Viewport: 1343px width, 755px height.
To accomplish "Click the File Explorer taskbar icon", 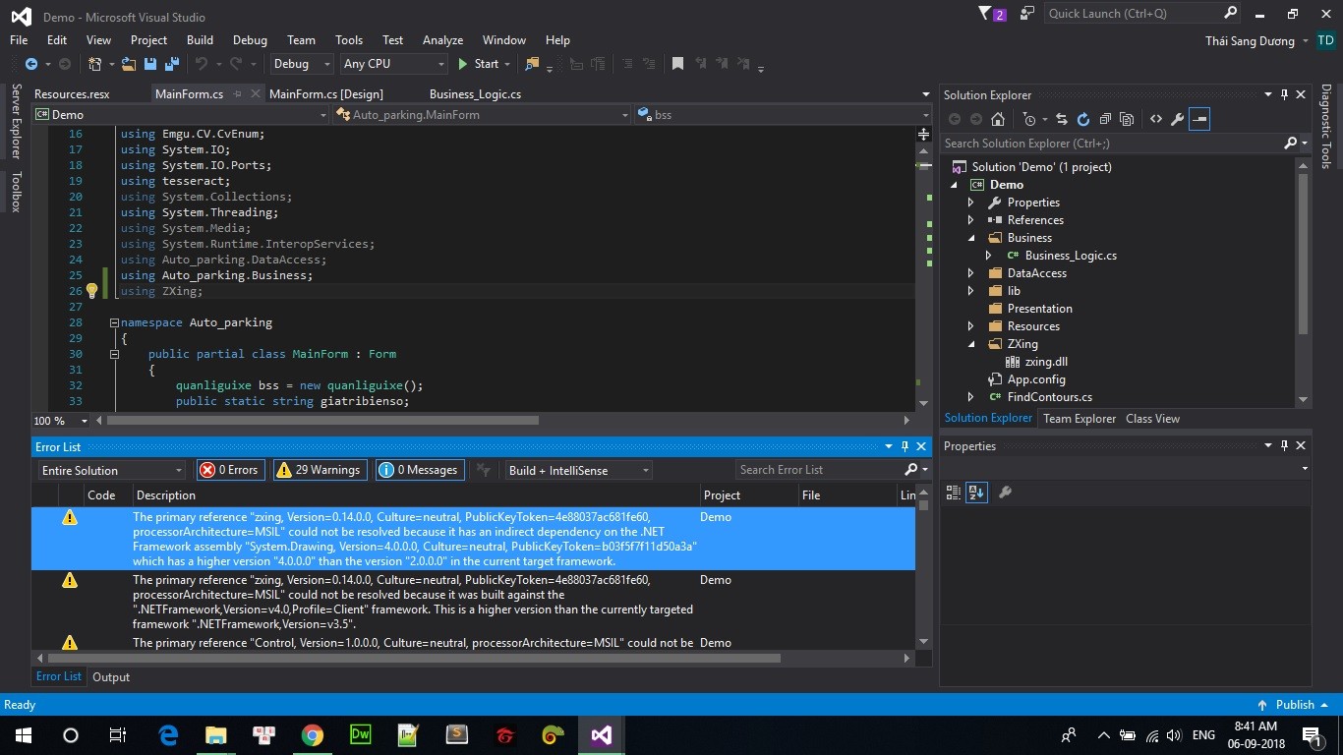I will point(215,734).
